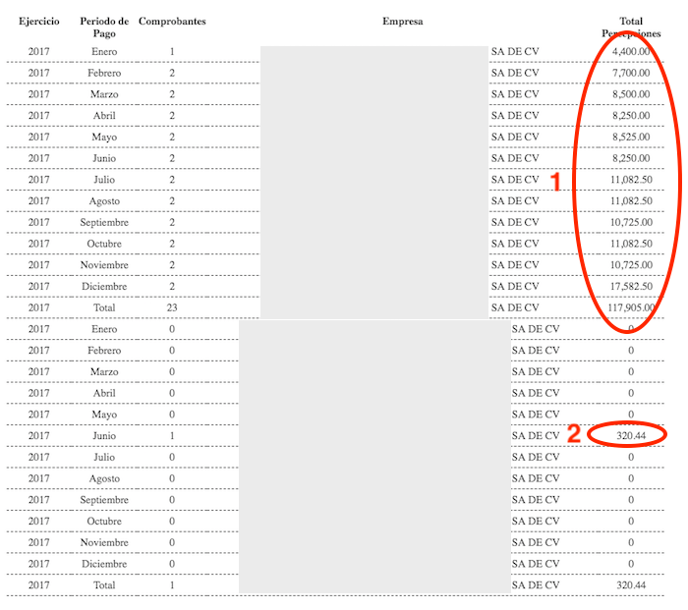
Task: Click the 7,700.00 amount for Febrero
Action: pos(631,73)
